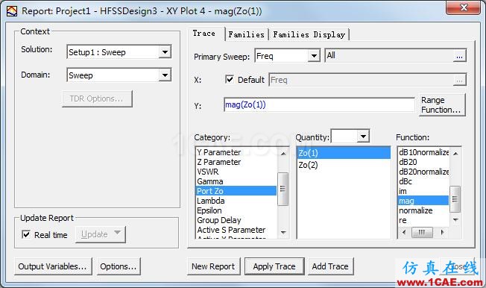Click the Category list vertical scrollbar thumb
This screenshot has width=486, height=288.
coord(283,189)
